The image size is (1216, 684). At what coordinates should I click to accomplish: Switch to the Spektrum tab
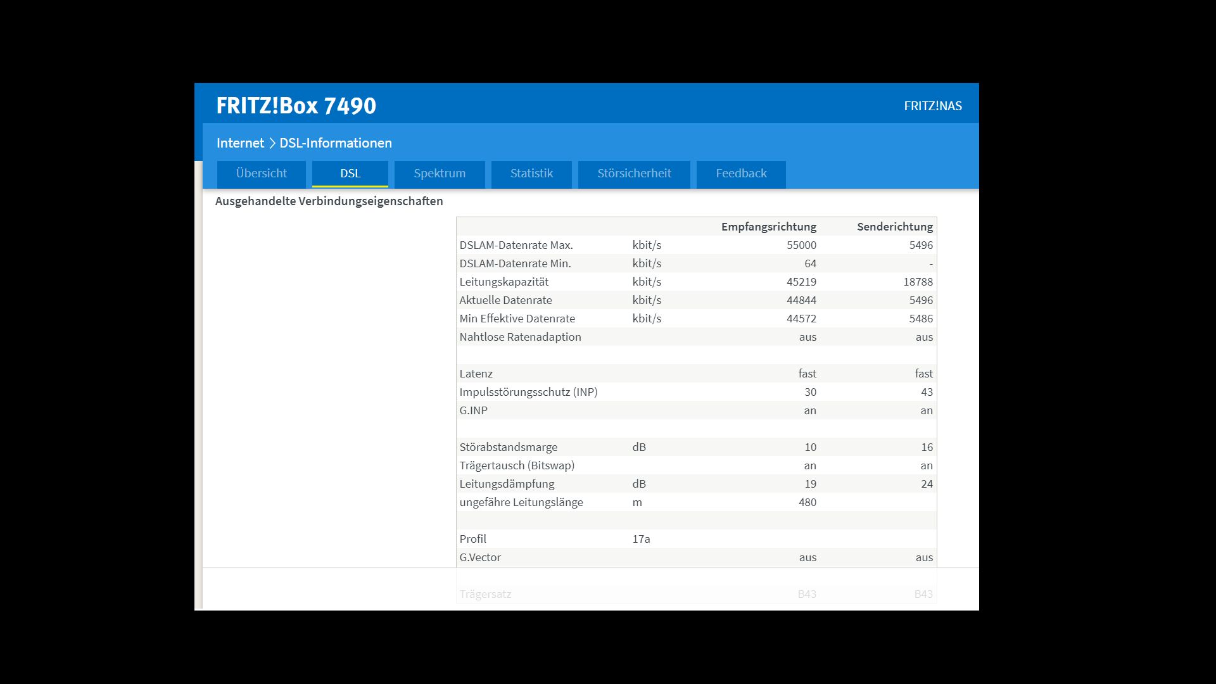click(440, 174)
